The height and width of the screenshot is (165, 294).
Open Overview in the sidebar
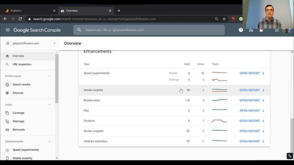click(28, 56)
